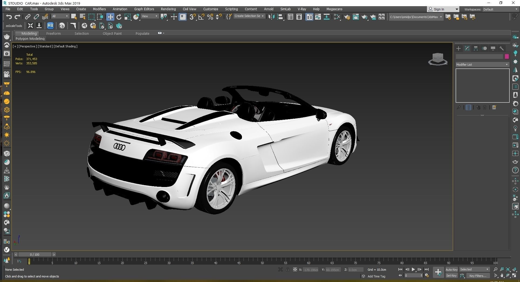Click the Redo arrow icon

tap(17, 17)
